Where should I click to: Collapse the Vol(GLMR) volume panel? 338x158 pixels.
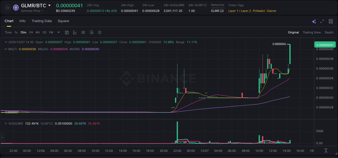click(6, 123)
